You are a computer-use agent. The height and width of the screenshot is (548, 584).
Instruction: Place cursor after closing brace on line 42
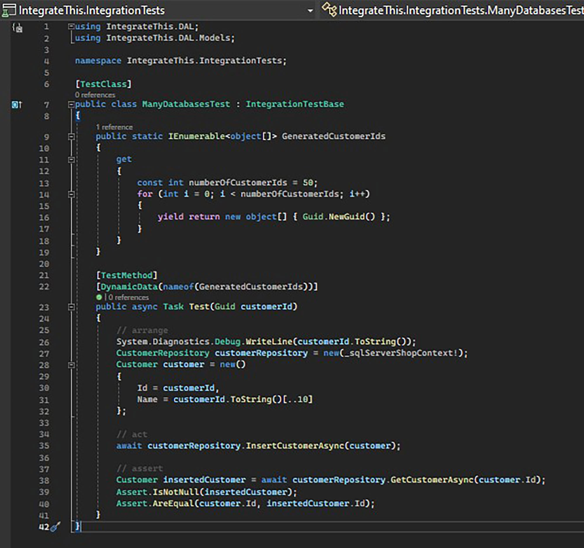tap(81, 527)
